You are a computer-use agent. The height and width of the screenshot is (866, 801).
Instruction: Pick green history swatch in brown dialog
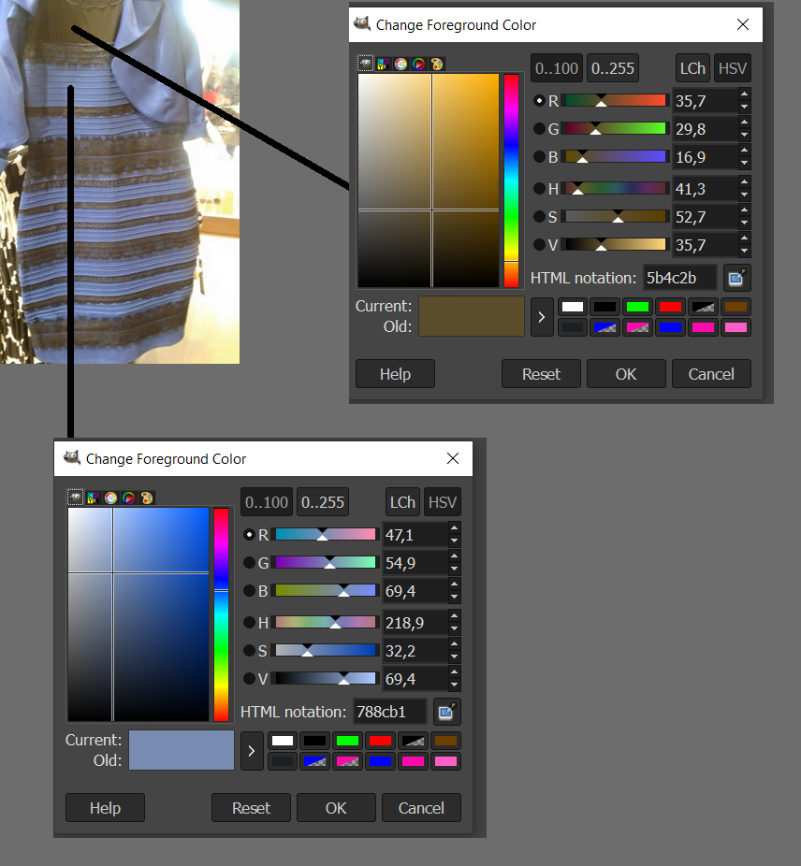[637, 307]
